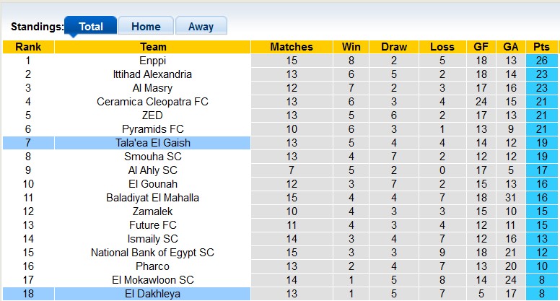Click Al Masry team entry
Image resolution: width=560 pixels, height=301 pixels.
[152, 88]
